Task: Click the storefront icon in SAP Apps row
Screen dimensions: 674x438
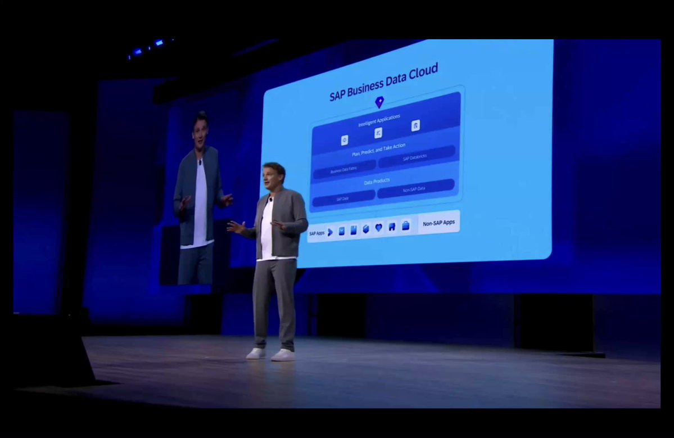Action: [x=392, y=227]
